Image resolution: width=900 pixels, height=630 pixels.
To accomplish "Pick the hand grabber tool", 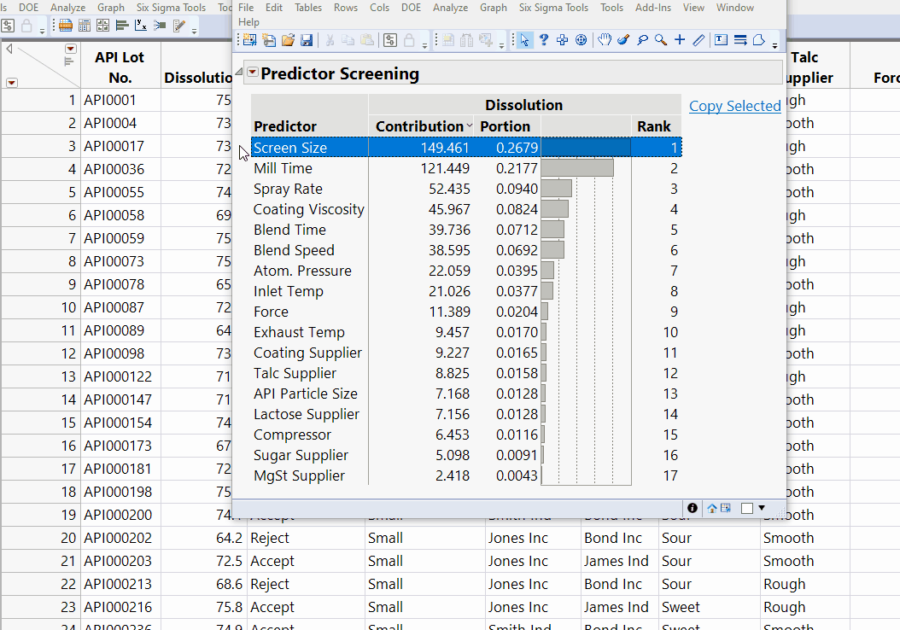I will tap(605, 40).
